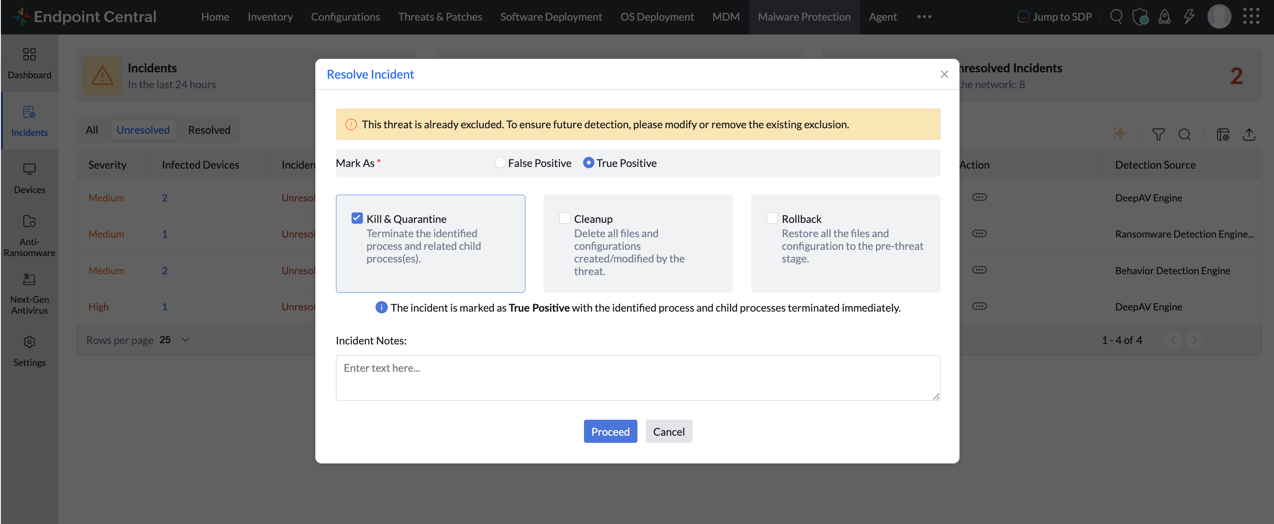Click the Cancel button
The height and width of the screenshot is (524, 1274).
(x=669, y=431)
